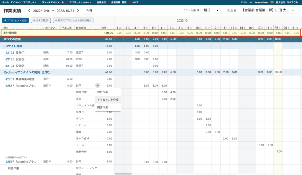Click the 業務分析 work category row label
Screen dimensions: 302x175
pos(81,152)
